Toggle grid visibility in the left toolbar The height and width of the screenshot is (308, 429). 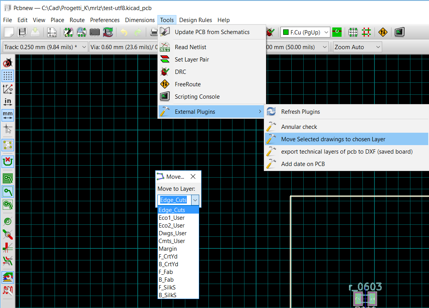pos(8,76)
